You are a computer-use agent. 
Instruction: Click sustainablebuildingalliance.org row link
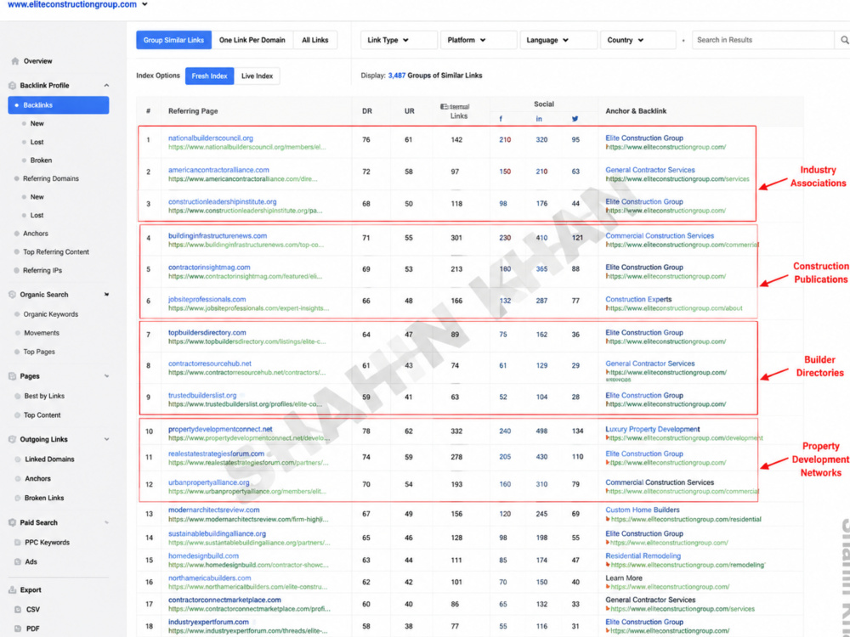[217, 533]
